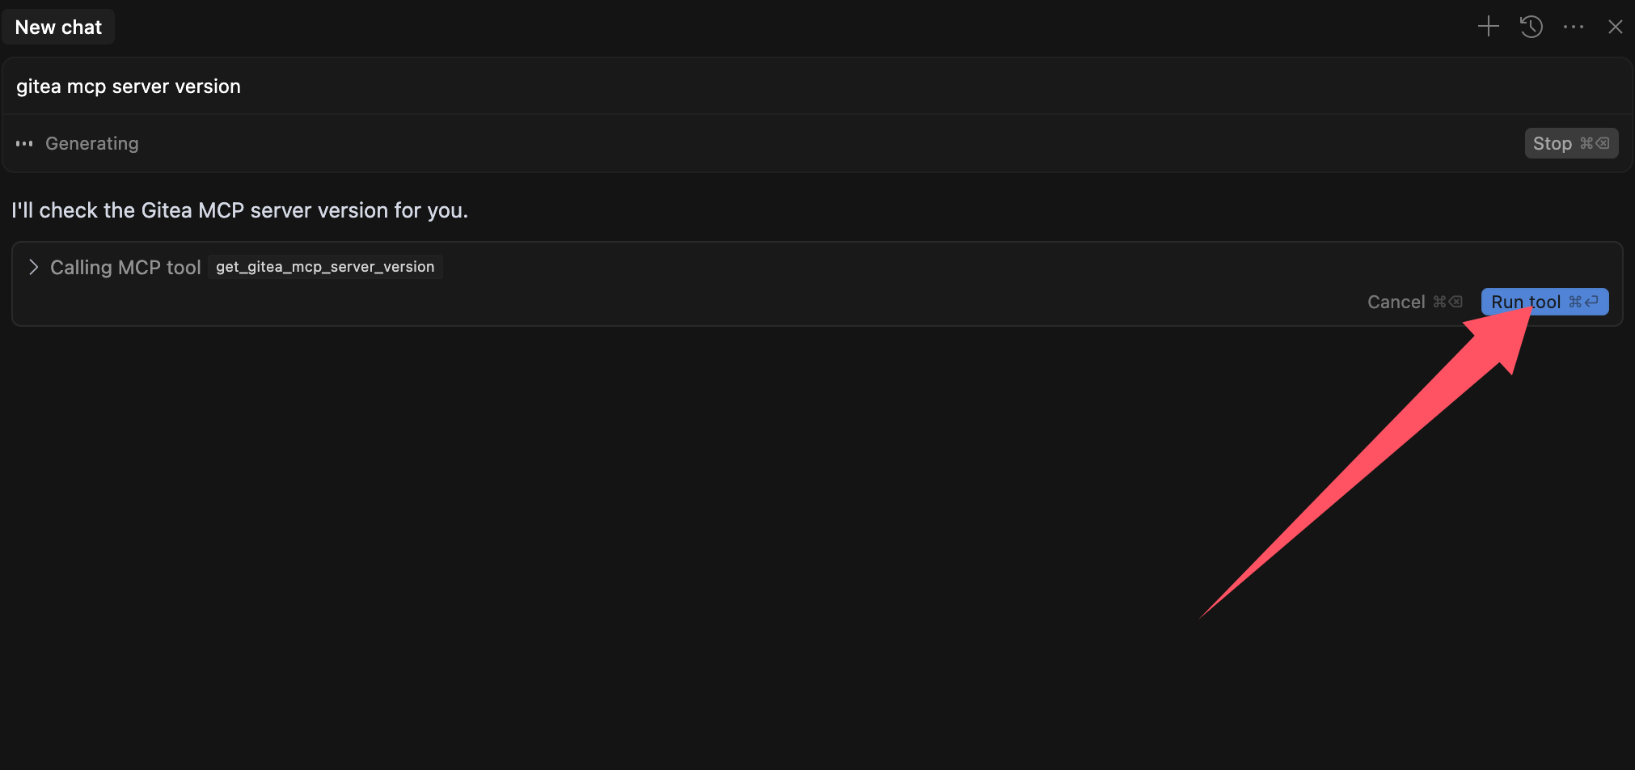Open chat history clock icon
This screenshot has height=770, width=1635.
point(1531,27)
